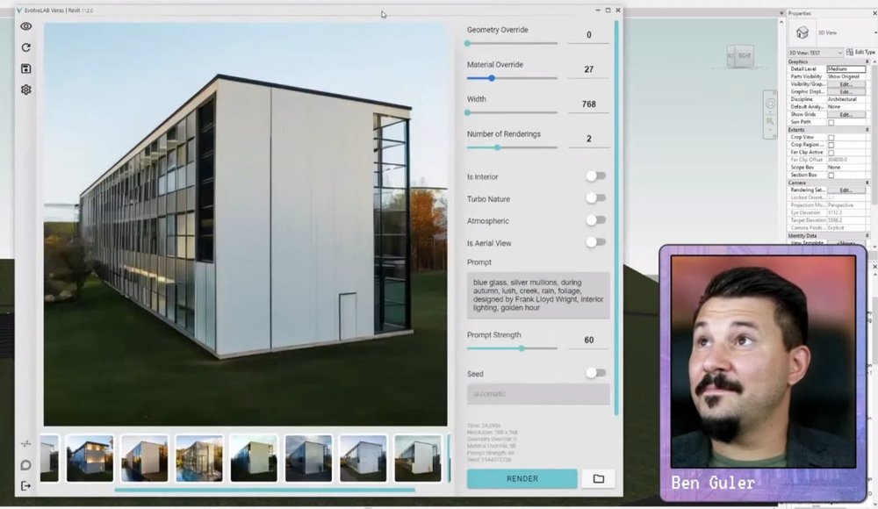Enable the Turbo Nature switch
Screen dimensions: 878x509
click(x=596, y=198)
